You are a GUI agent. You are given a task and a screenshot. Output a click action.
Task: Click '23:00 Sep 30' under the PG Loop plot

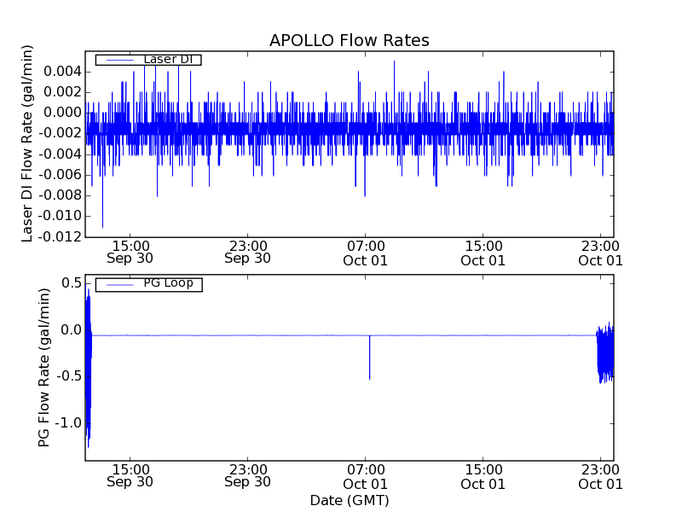click(247, 476)
